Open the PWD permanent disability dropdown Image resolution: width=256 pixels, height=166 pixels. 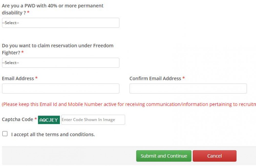click(60, 23)
